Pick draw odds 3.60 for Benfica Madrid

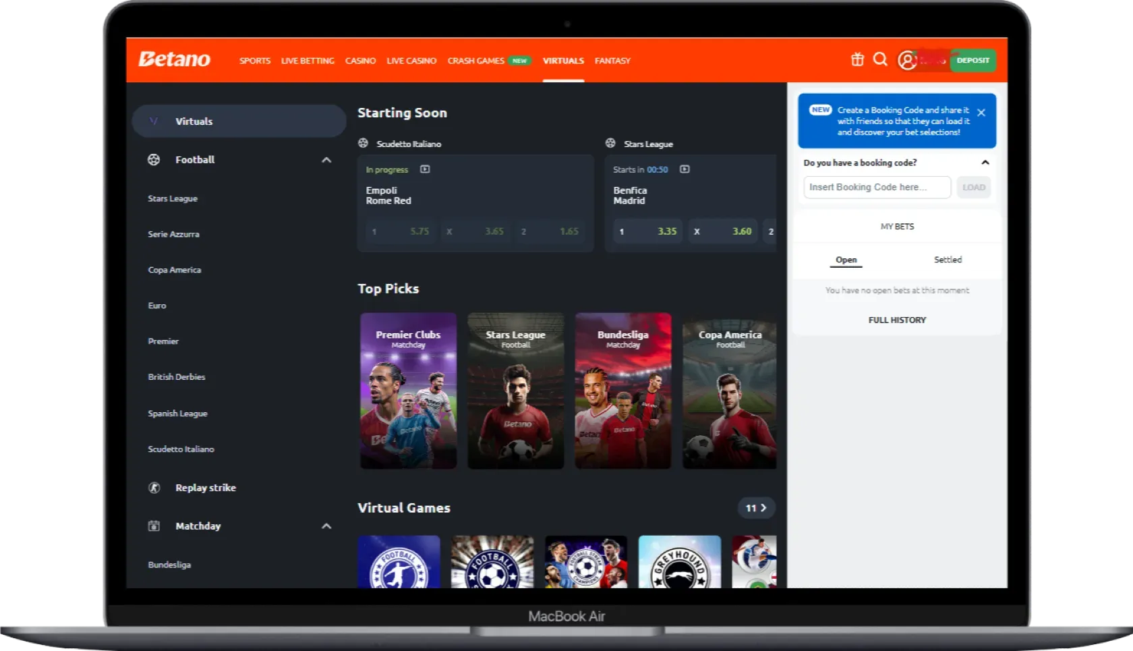click(x=722, y=231)
